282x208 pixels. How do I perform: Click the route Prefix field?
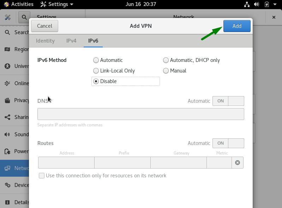(122, 163)
